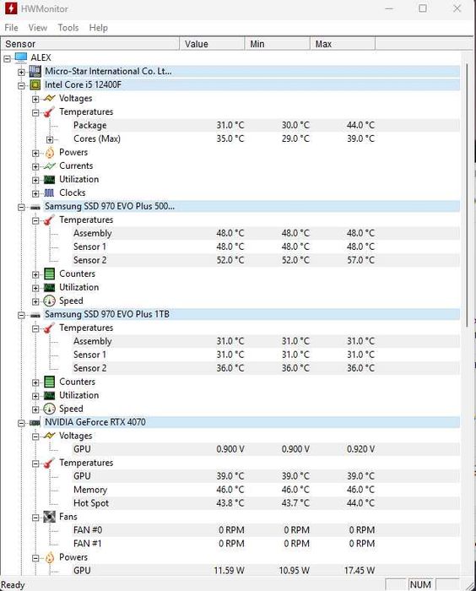The image size is (476, 591).
Task: Click the NUM indicator in status bar
Action: click(420, 584)
